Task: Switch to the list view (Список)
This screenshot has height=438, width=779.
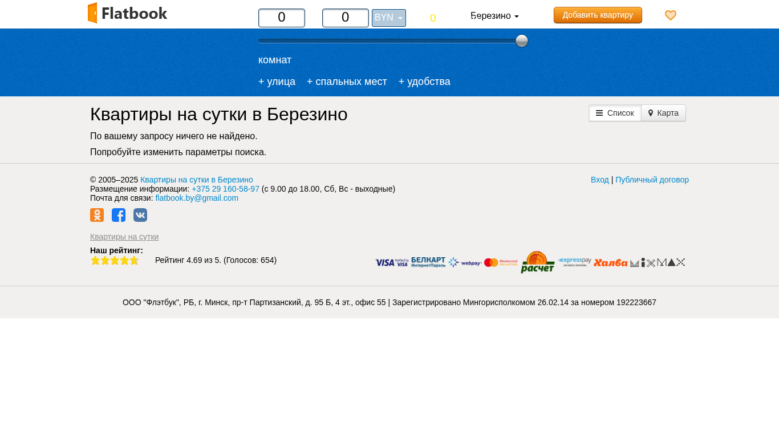Action: point(615,113)
